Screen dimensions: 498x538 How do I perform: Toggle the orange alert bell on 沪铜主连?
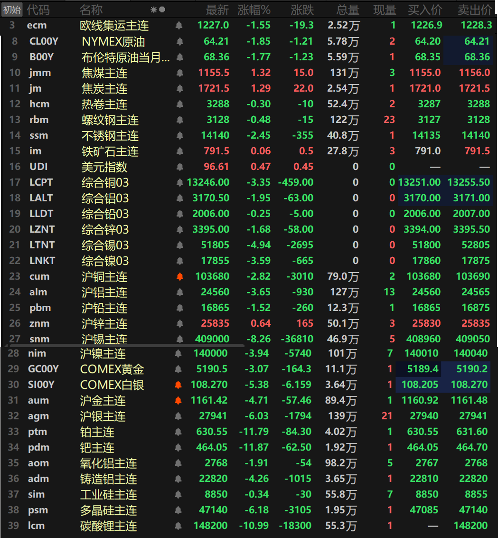click(179, 276)
